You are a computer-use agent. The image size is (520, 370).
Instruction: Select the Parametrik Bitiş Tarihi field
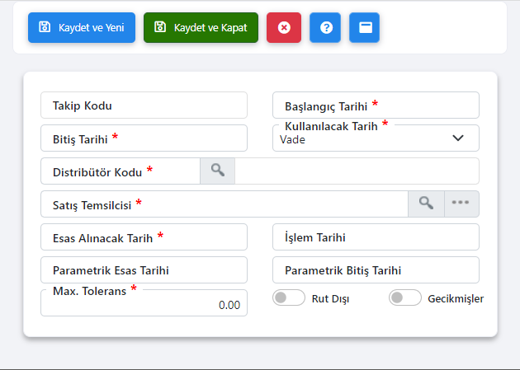(x=376, y=270)
